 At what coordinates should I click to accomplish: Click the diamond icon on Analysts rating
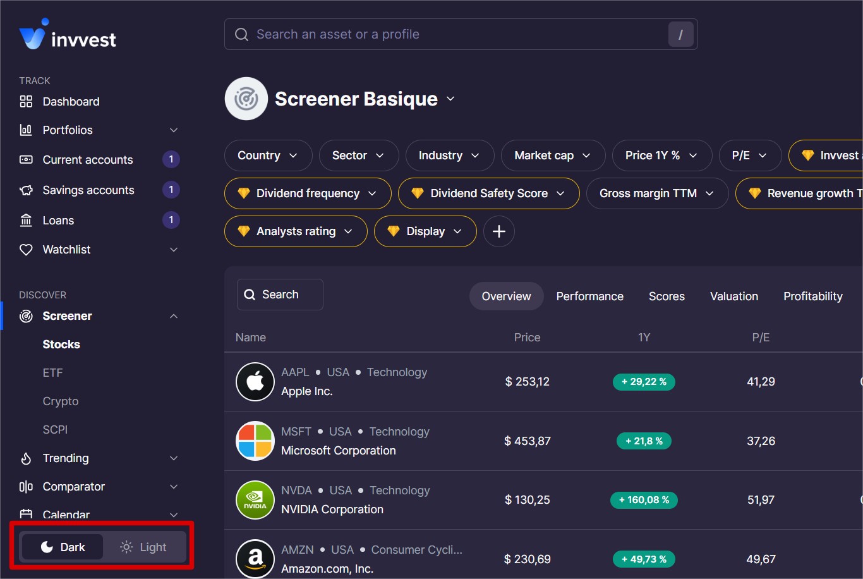coord(244,231)
